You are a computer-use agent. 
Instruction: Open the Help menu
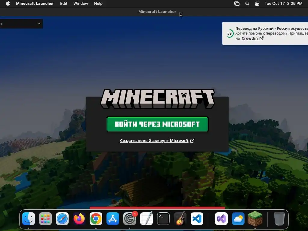[x=98, y=4]
